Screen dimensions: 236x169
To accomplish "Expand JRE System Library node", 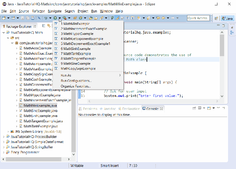I will pos(8,131).
